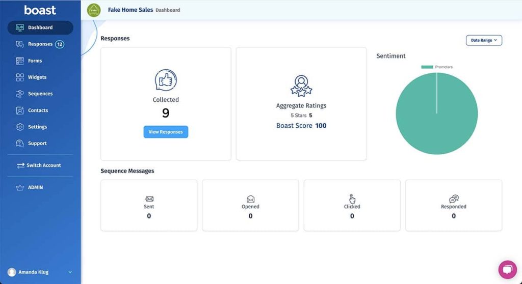The image size is (522, 284).
Task: Click the Clicked label text
Action: click(x=352, y=207)
